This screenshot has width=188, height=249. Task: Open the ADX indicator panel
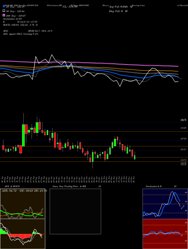(23, 204)
